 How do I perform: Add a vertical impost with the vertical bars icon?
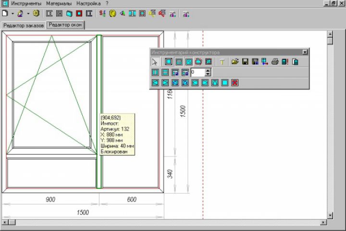155,72
